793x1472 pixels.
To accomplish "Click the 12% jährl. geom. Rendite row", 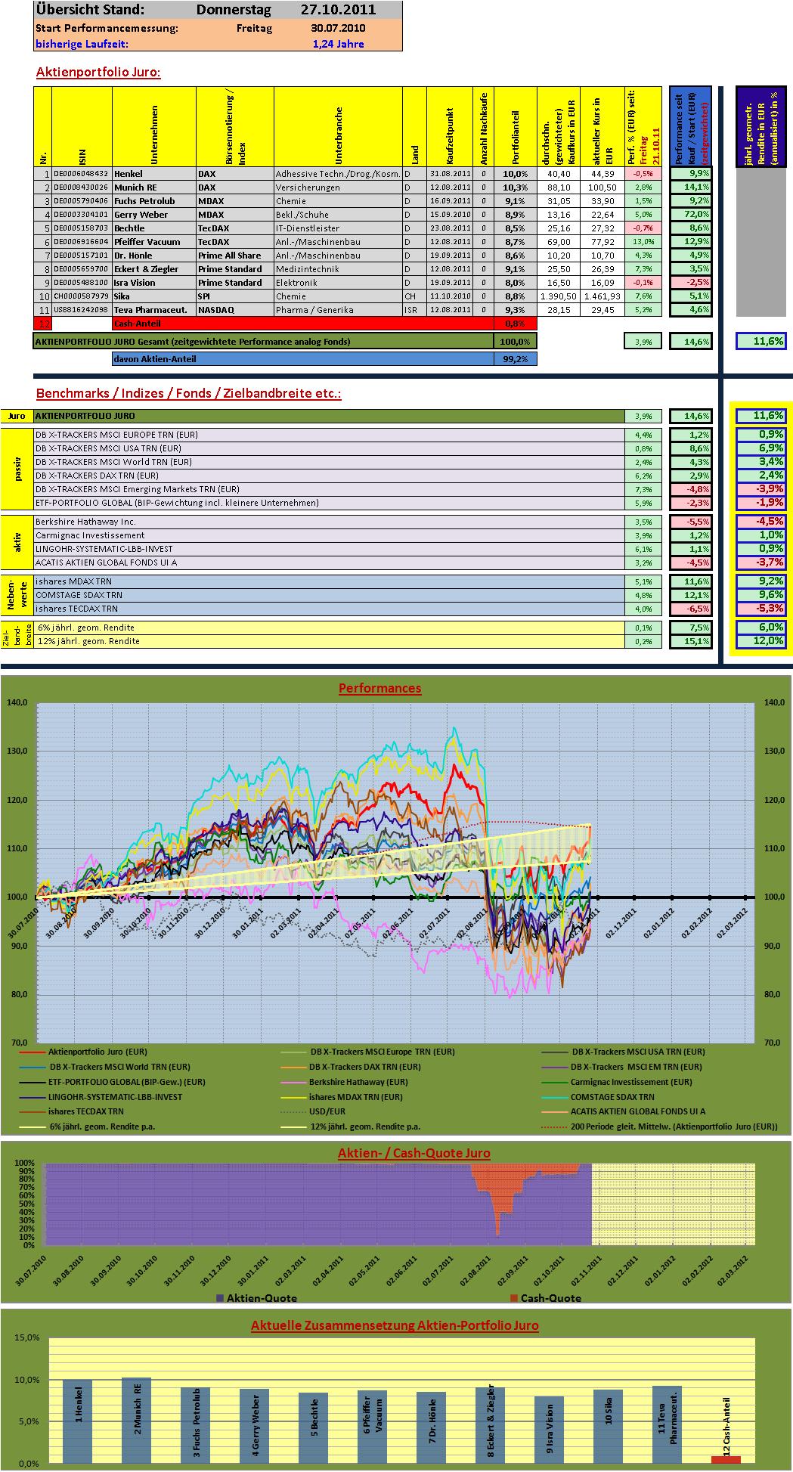I will (330, 641).
